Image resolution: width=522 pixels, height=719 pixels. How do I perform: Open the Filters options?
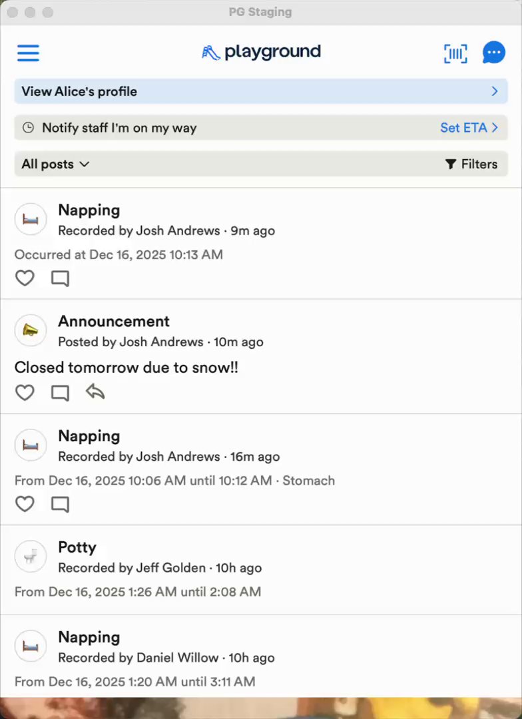coord(471,164)
